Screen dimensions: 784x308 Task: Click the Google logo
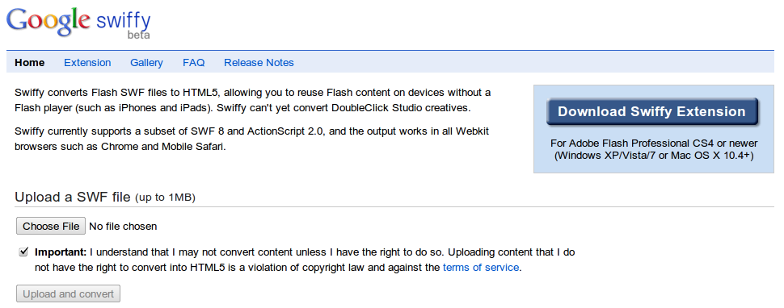pyautogui.click(x=48, y=21)
